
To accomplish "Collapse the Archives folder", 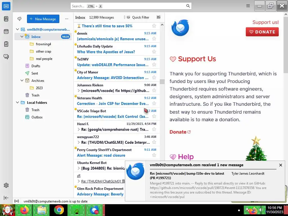I will (x=22, y=80).
